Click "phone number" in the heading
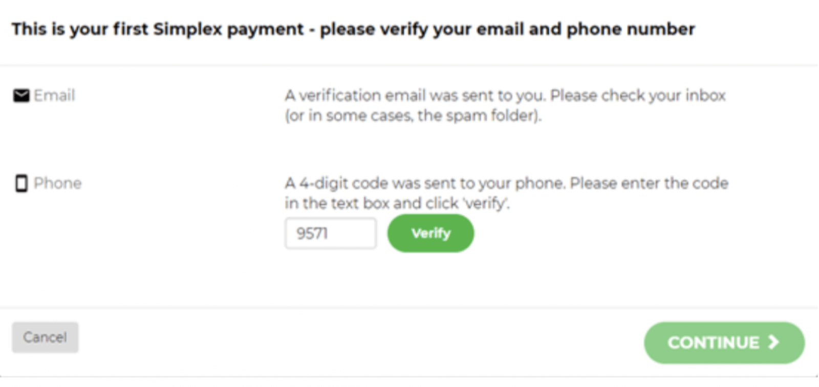Screen dimensions: 819x387 click(631, 29)
